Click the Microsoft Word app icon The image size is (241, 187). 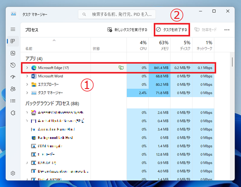click(x=34, y=76)
